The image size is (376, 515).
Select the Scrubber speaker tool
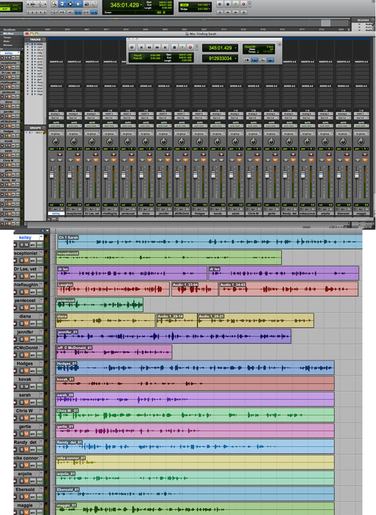click(86, 4)
